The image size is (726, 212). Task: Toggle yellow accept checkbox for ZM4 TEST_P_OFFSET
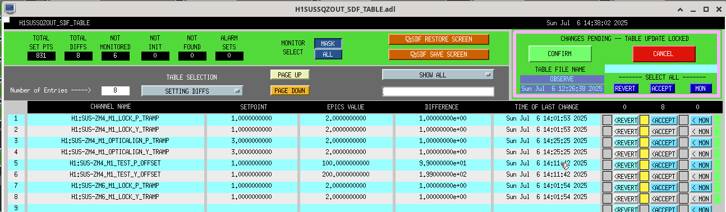point(644,164)
